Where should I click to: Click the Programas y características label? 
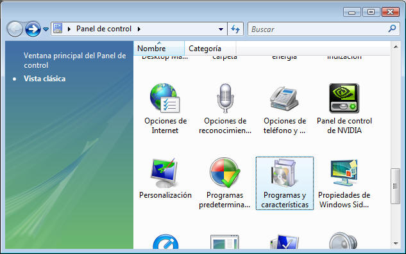[x=285, y=200]
